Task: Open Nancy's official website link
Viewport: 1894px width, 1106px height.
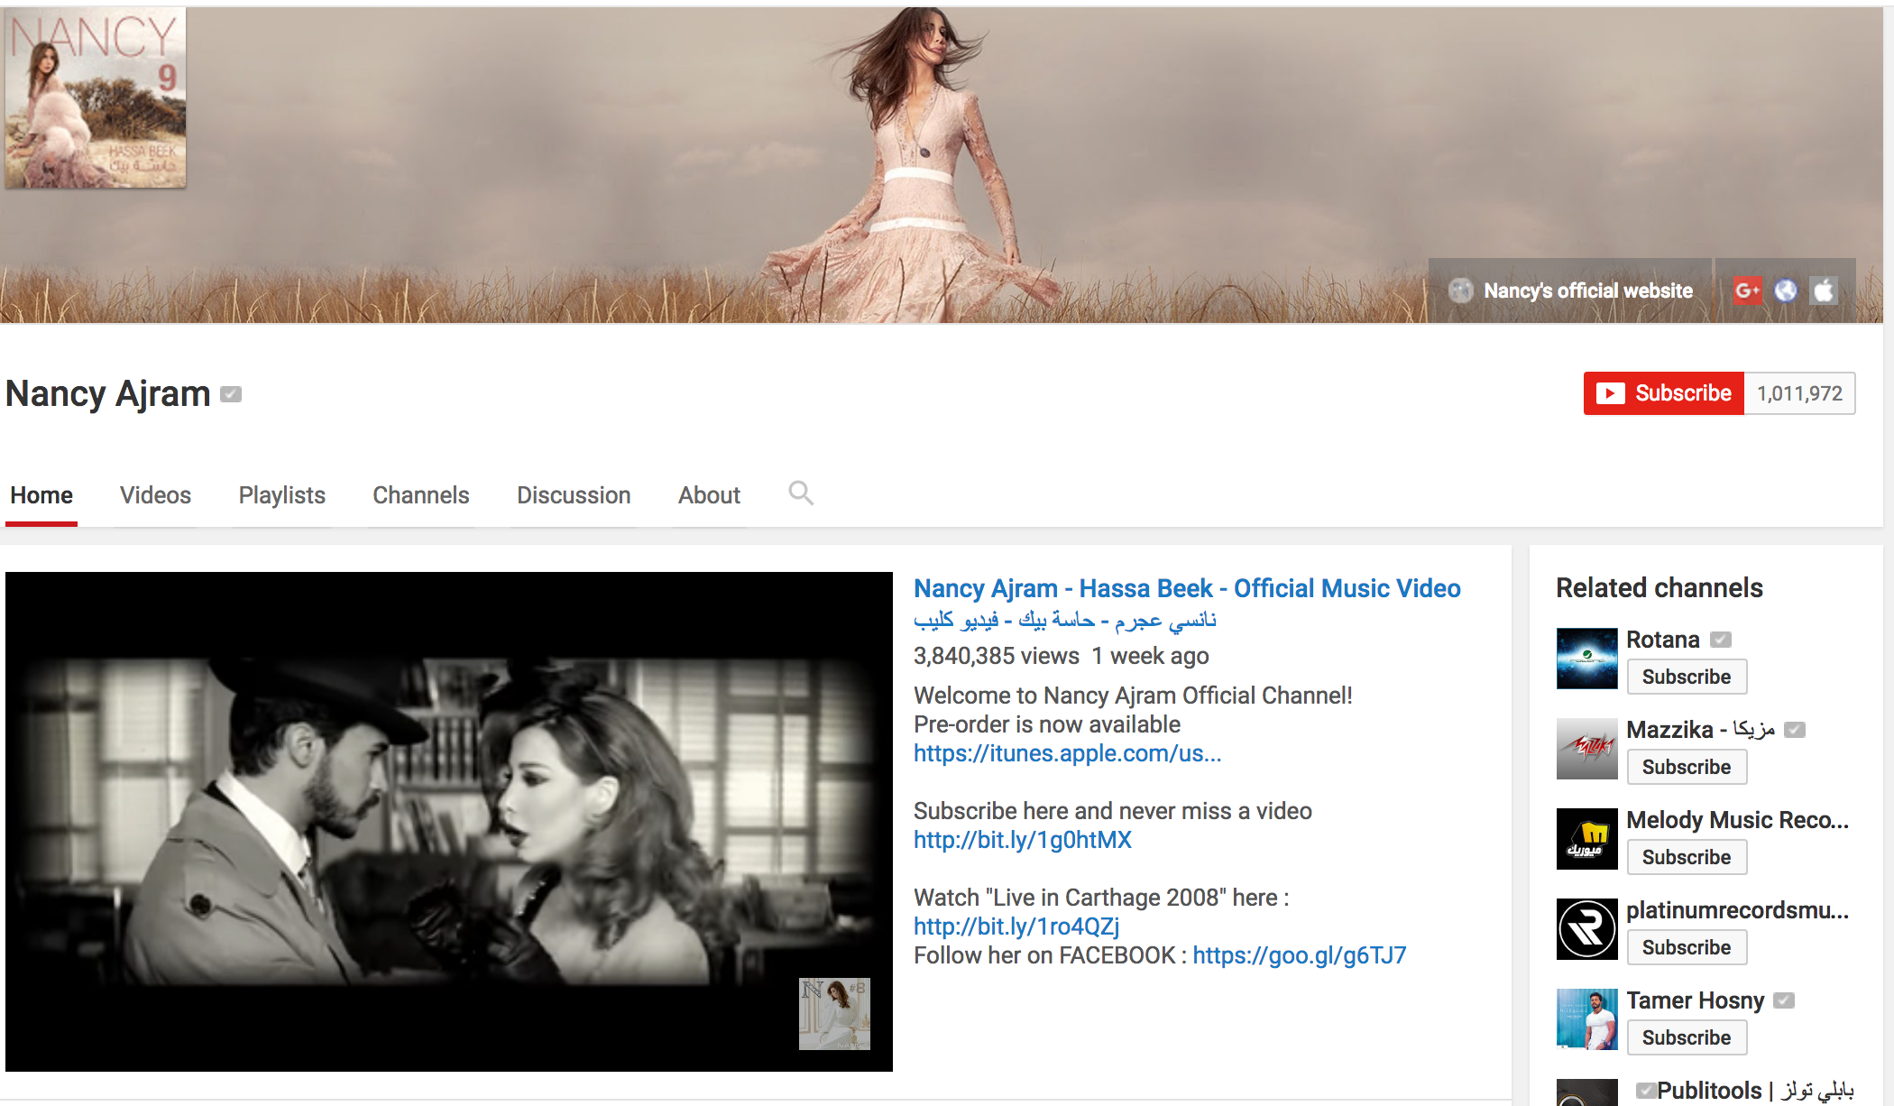Action: (x=1587, y=290)
